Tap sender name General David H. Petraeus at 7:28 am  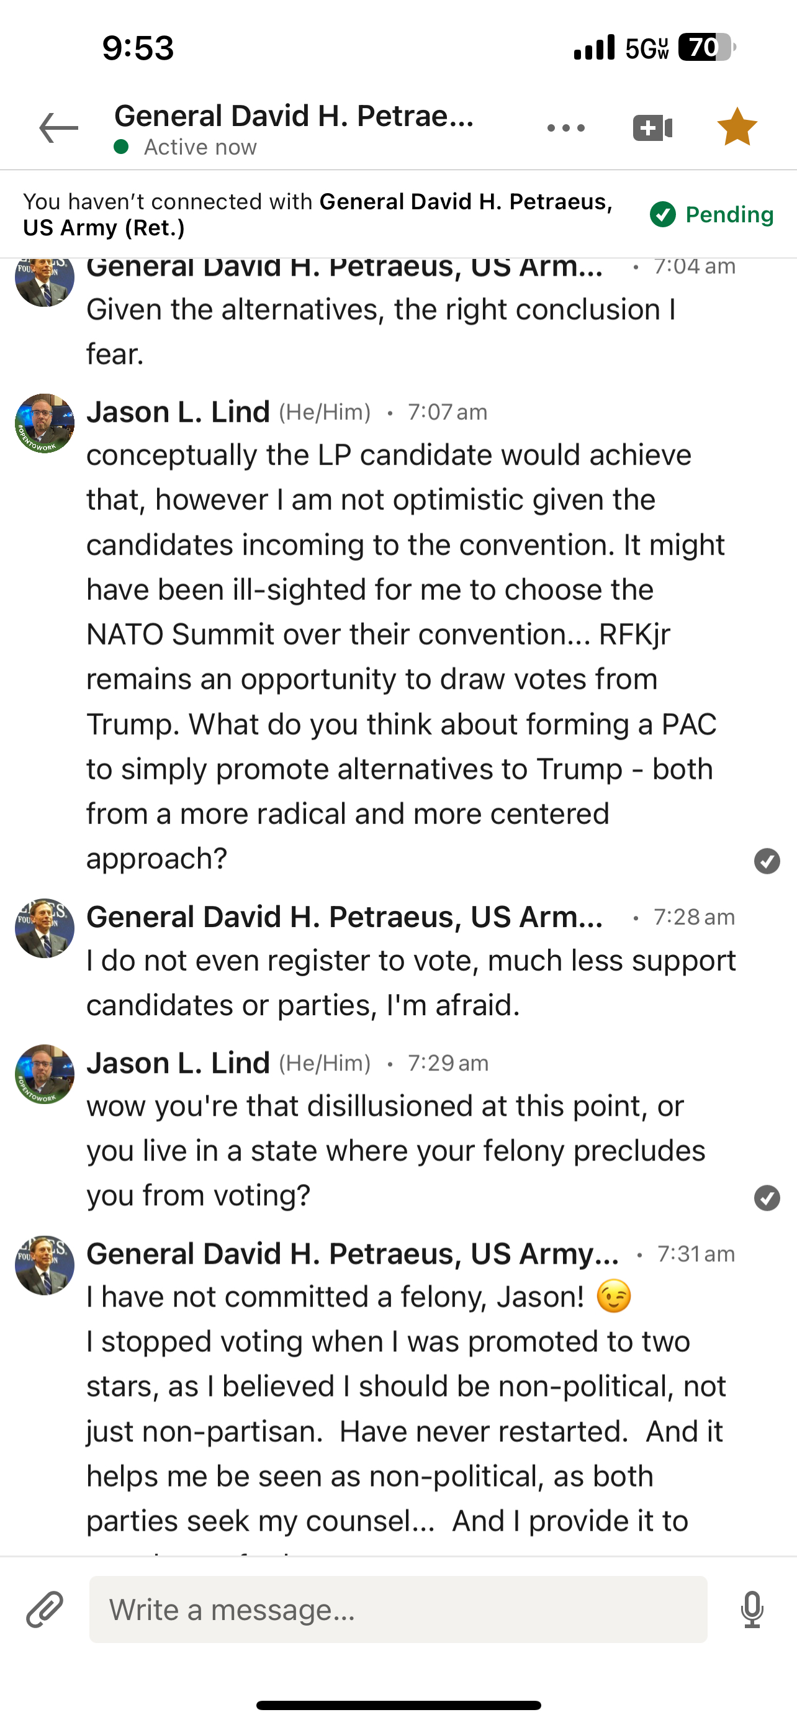(344, 917)
